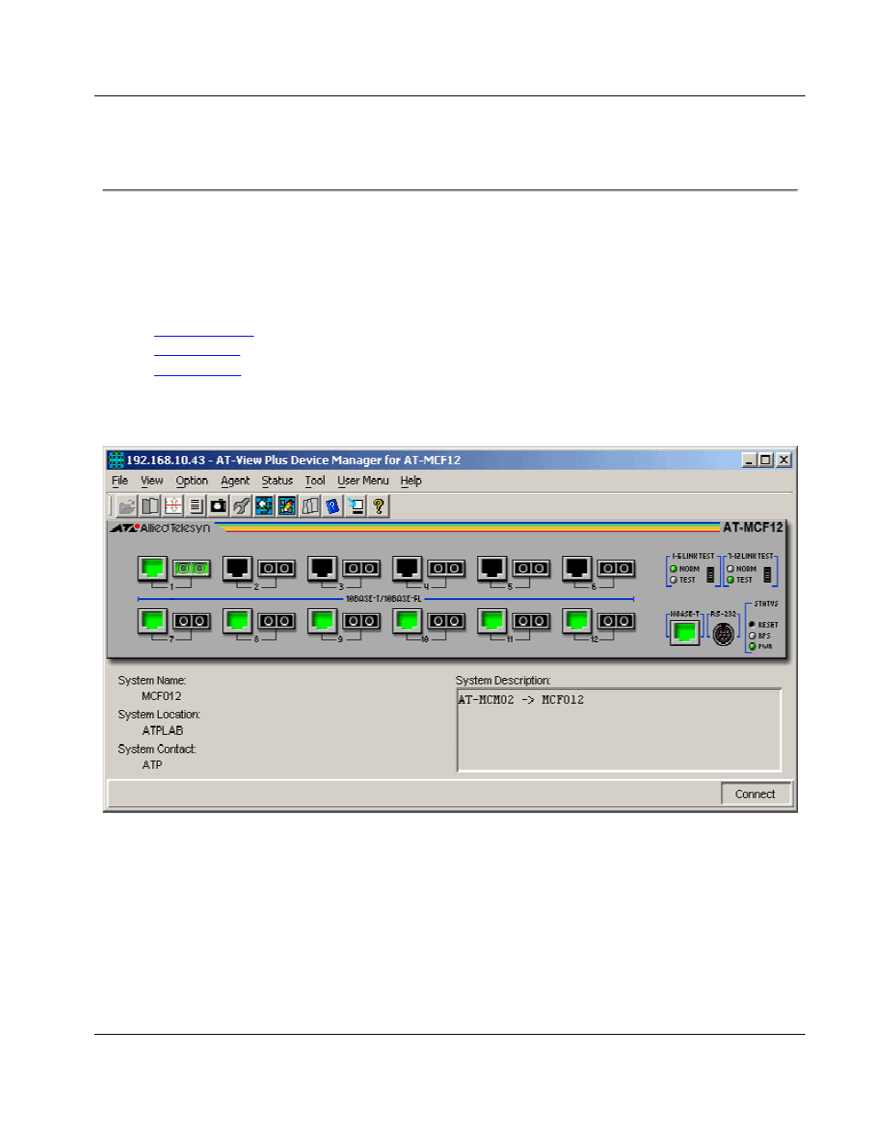Close the Device Manager window
The image size is (875, 1133).
[x=783, y=461]
